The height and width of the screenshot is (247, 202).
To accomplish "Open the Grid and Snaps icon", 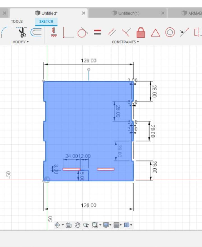I will (x=116, y=225).
